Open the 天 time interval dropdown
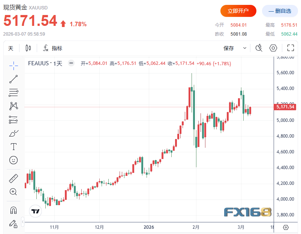This screenshot has width=301, height=234. coord(11,48)
